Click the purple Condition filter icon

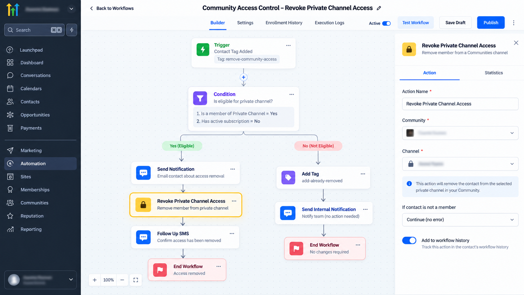[x=200, y=98]
